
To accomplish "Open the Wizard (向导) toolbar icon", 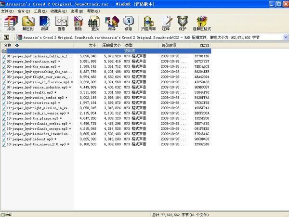I will point(112,23).
